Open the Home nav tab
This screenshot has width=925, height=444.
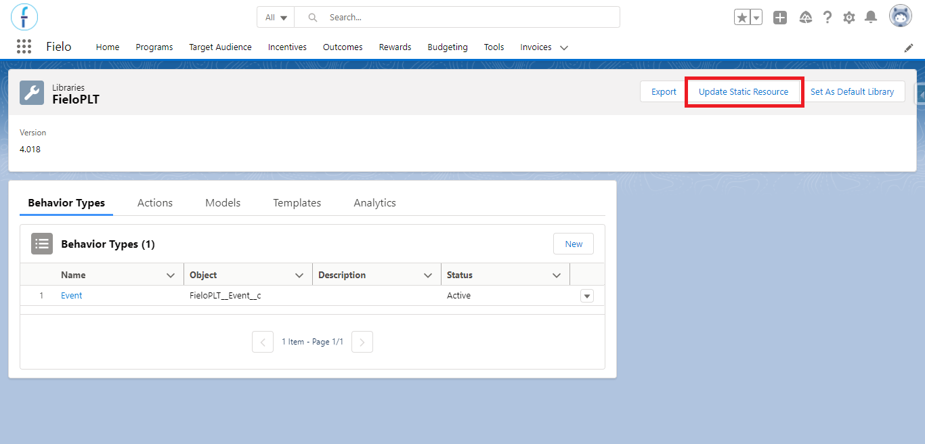click(108, 47)
